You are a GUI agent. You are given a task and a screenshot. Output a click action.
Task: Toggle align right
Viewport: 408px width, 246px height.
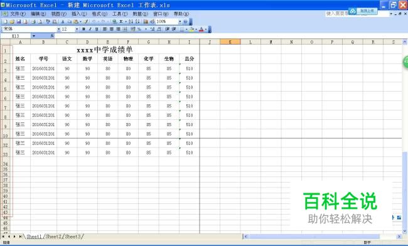click(118, 29)
